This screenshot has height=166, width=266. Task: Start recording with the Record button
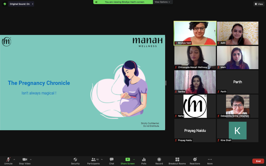159,161
